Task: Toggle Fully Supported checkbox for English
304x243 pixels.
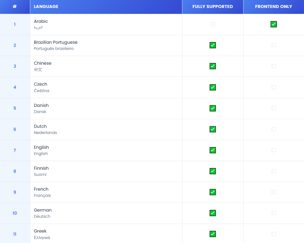Action: [213, 150]
